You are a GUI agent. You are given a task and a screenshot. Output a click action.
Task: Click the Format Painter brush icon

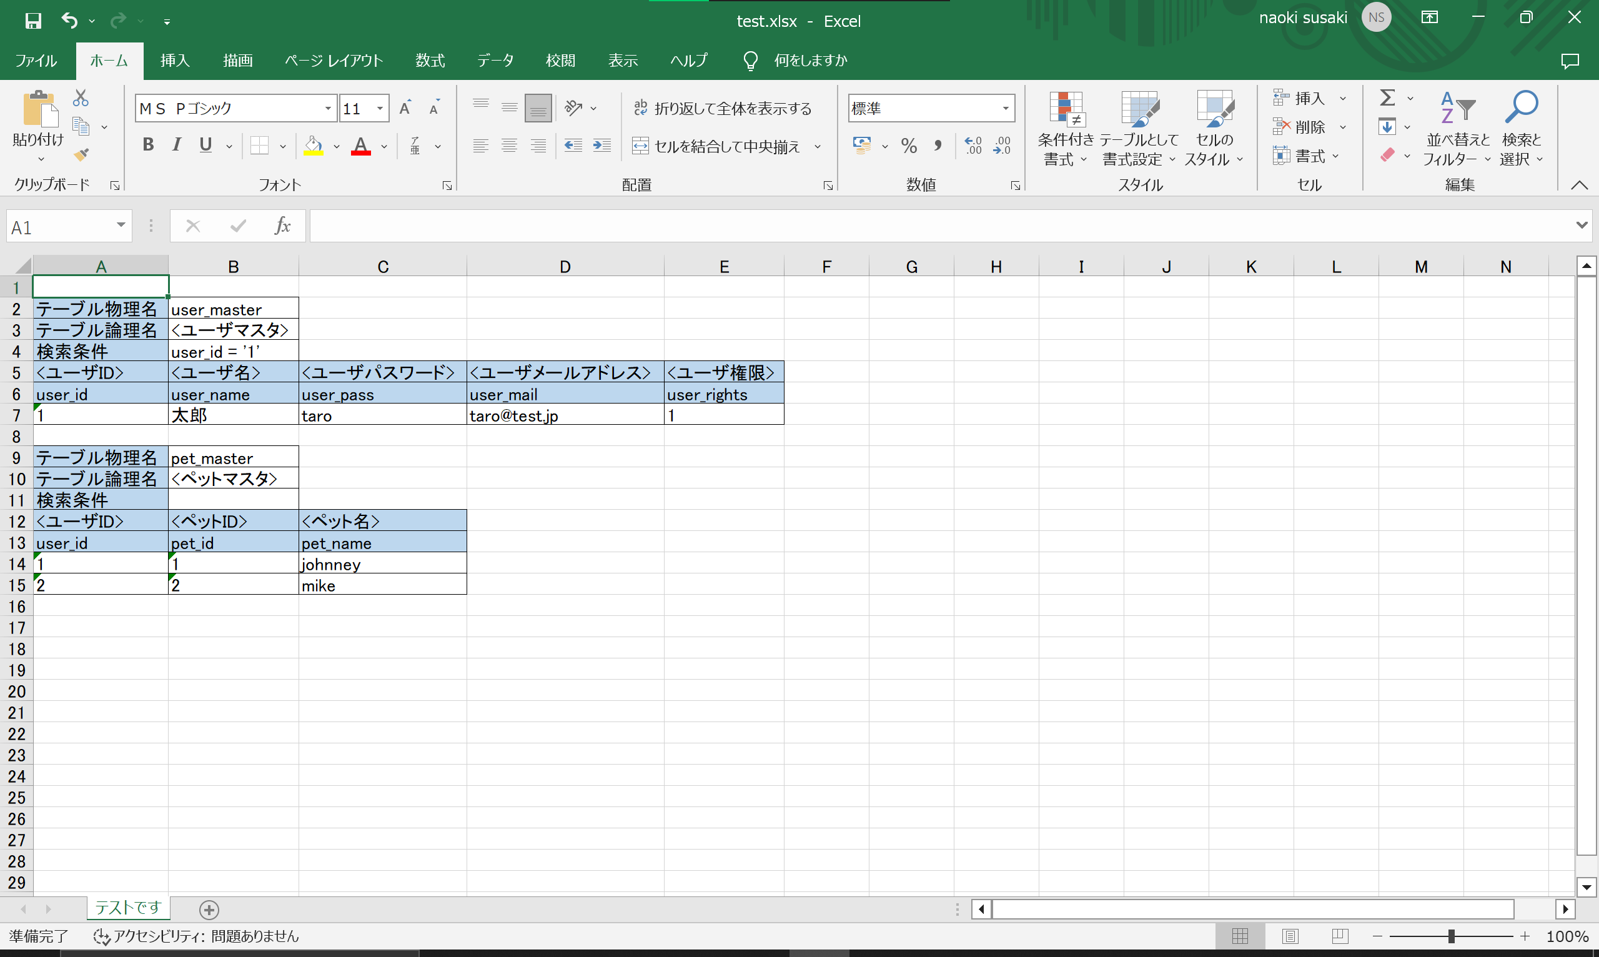81,155
